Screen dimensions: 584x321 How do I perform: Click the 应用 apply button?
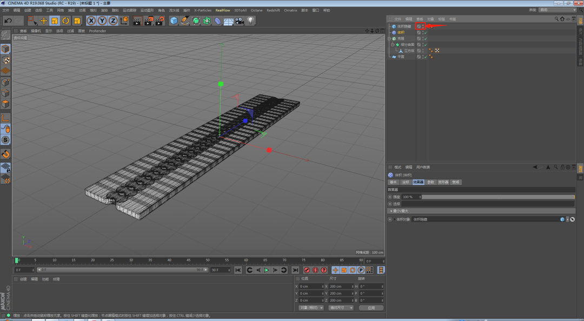[370, 308]
